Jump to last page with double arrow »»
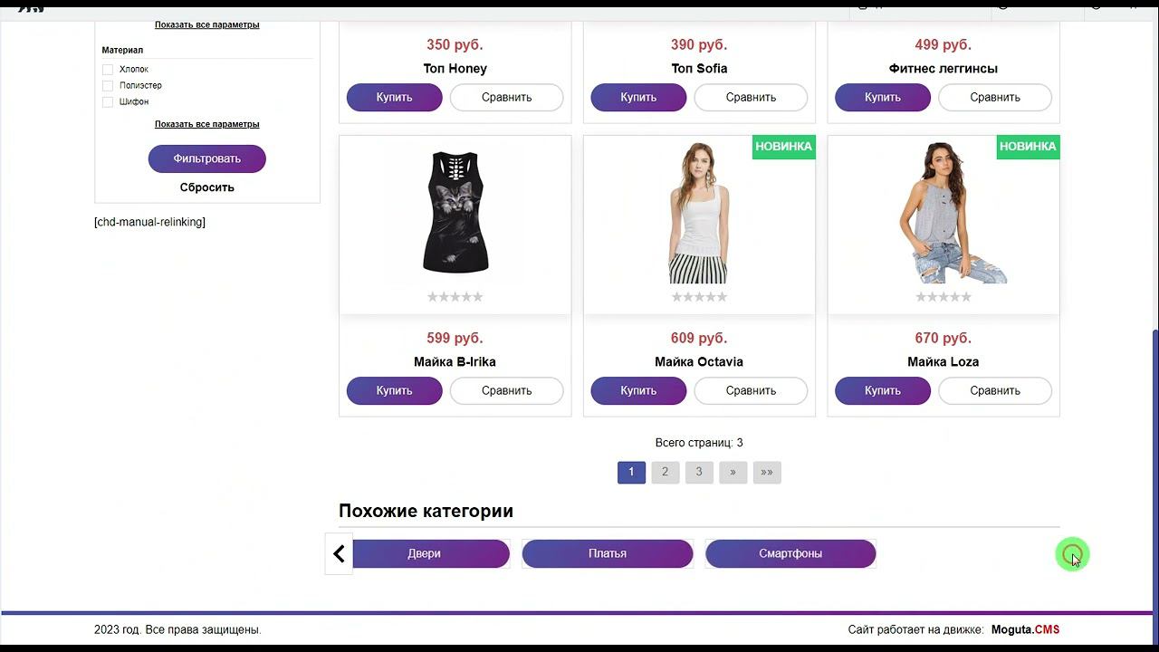Image resolution: width=1159 pixels, height=652 pixels. 767,472
